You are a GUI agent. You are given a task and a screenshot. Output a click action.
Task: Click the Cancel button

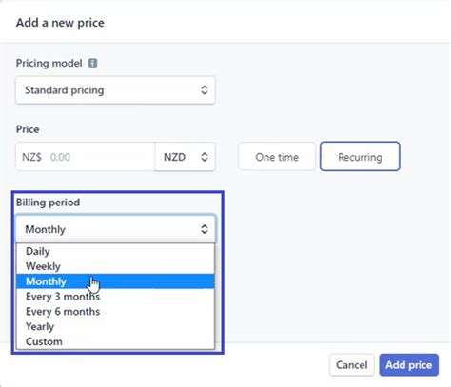pyautogui.click(x=352, y=365)
